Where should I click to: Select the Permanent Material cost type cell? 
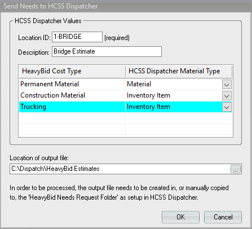tap(72, 84)
